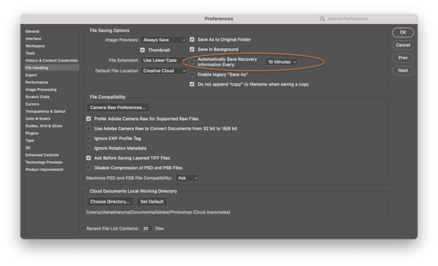Confirm preferences with OK button
The image size is (438, 266).
(x=403, y=32)
